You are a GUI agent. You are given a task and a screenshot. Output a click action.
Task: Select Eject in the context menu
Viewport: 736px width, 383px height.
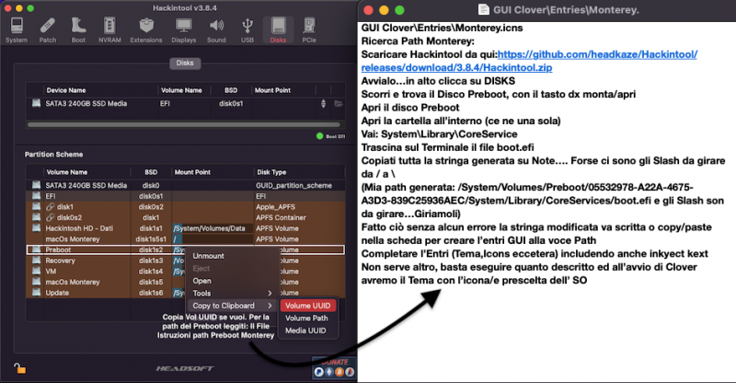point(201,268)
